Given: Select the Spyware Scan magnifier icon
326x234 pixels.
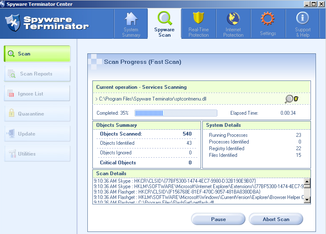Looking at the screenshot, I should coord(165,18).
